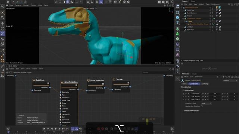The width and height of the screenshot is (239, 134).
Task: Click the Text spline T icon
Action: click(177, 23)
